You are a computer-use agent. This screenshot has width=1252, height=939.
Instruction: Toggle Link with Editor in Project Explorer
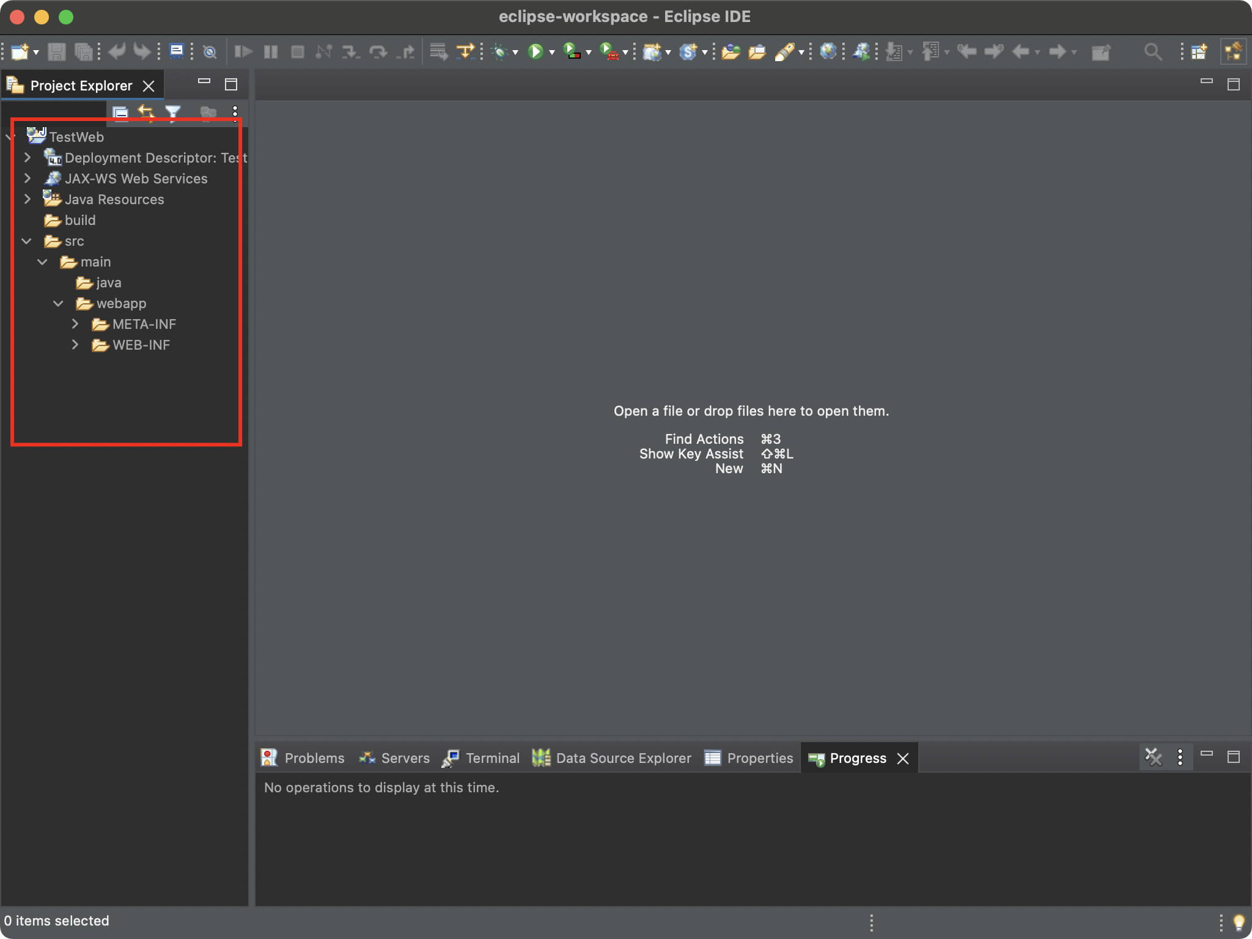coord(146,112)
